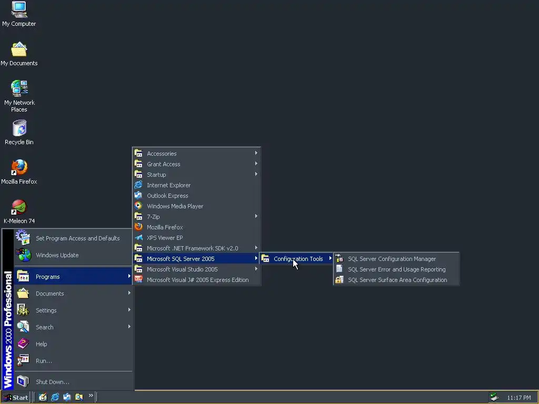Choose Shut Down... from Start menu
Viewport: 539px width, 404px height.
73,382
